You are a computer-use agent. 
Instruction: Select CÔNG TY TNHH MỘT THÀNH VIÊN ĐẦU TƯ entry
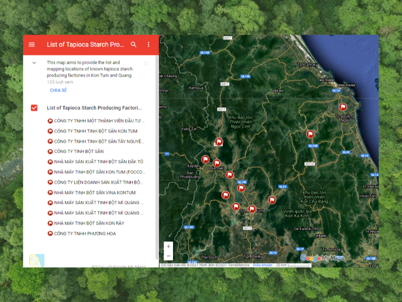pos(99,121)
